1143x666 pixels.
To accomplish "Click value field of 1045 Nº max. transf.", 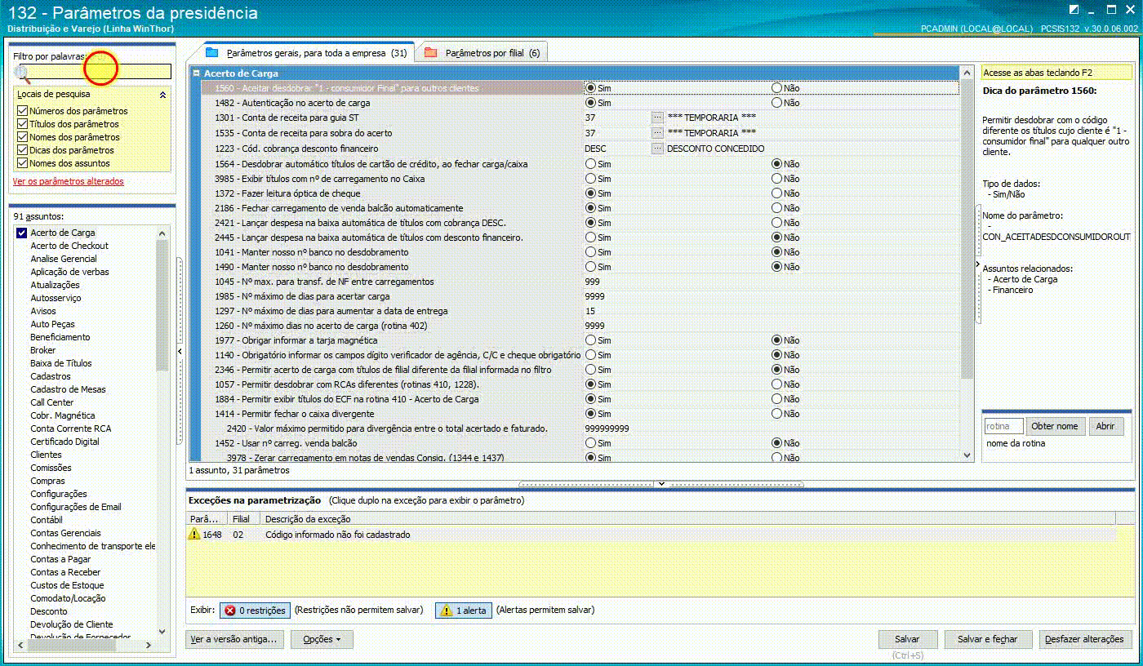I will [771, 282].
